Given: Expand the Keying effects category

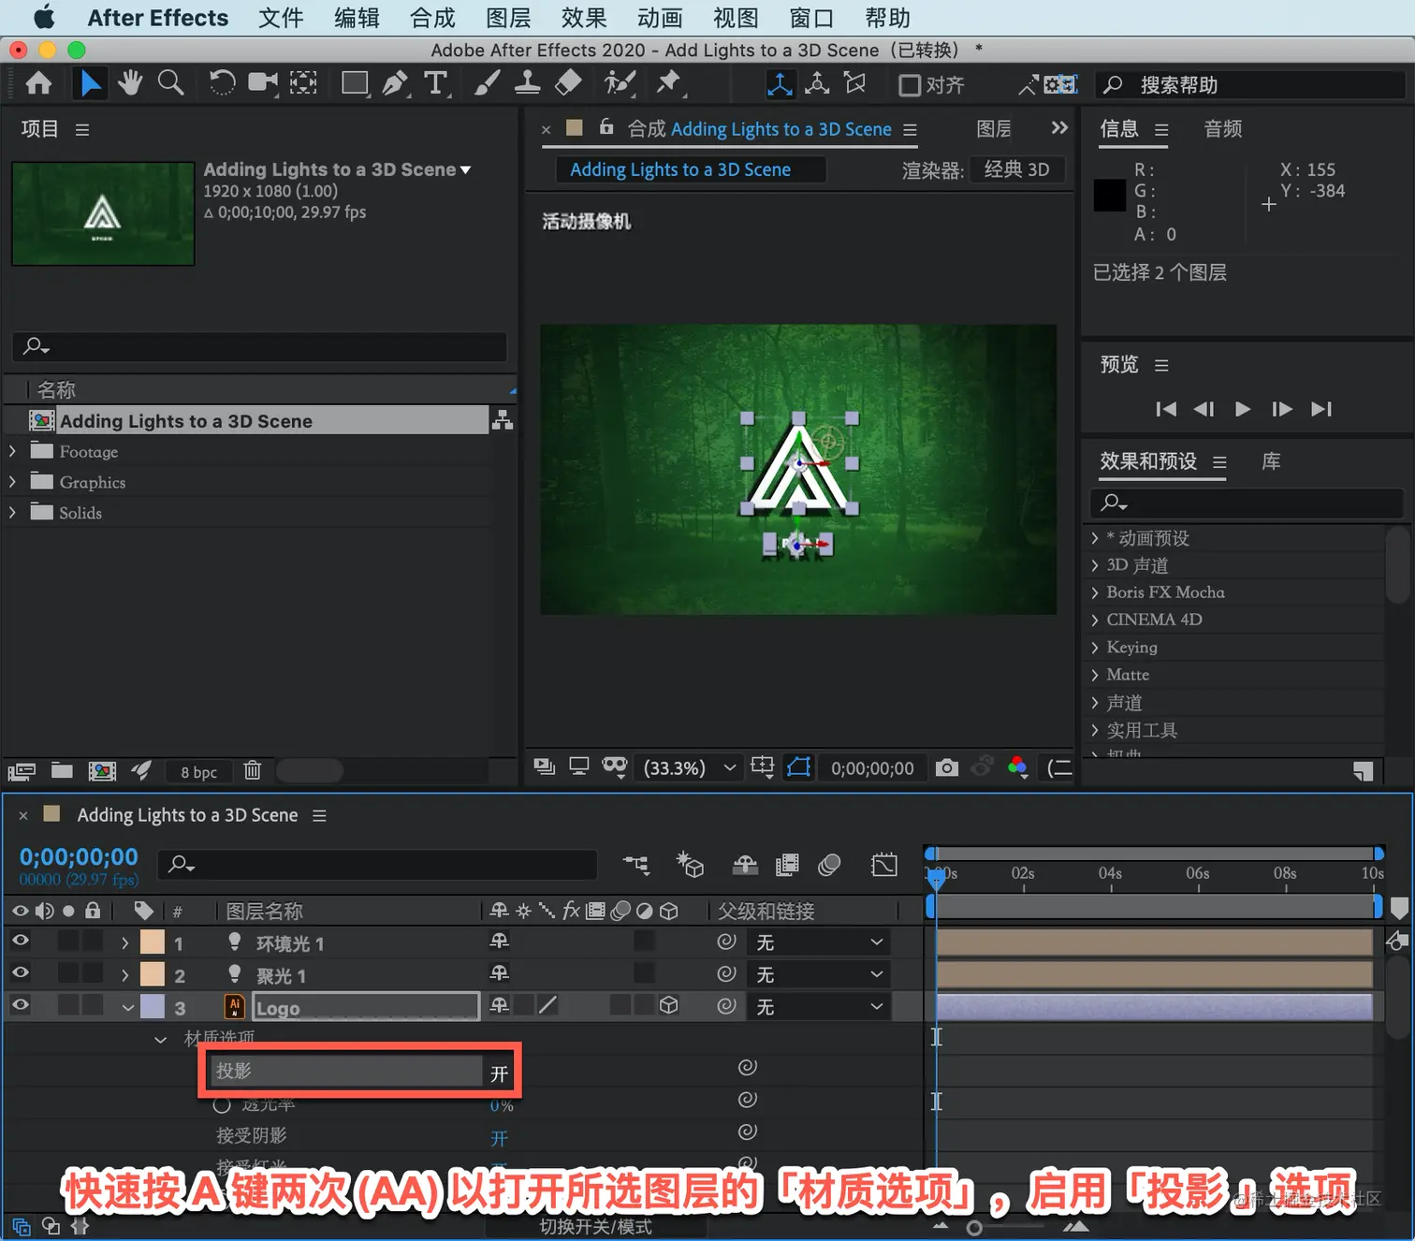Looking at the screenshot, I should pyautogui.click(x=1095, y=647).
